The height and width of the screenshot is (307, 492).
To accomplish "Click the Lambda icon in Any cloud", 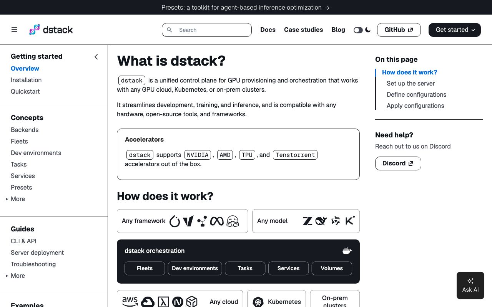I will [x=163, y=302].
